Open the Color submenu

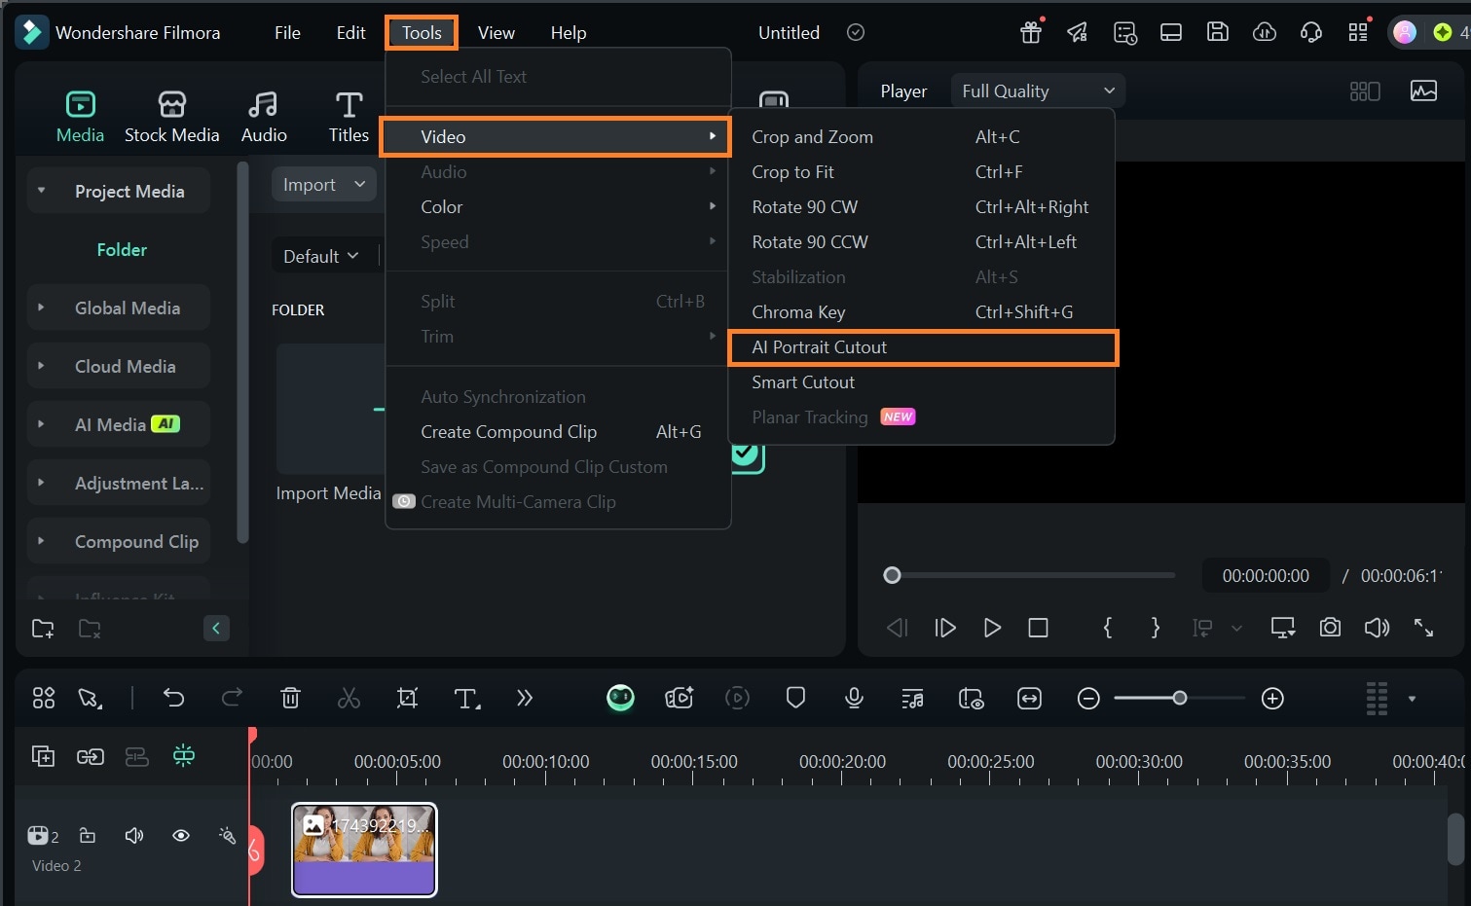coord(558,207)
